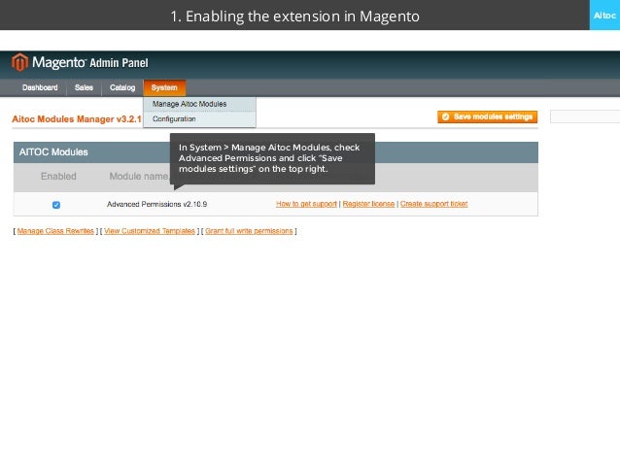
Task: Open the Catalog menu
Action: tap(122, 87)
